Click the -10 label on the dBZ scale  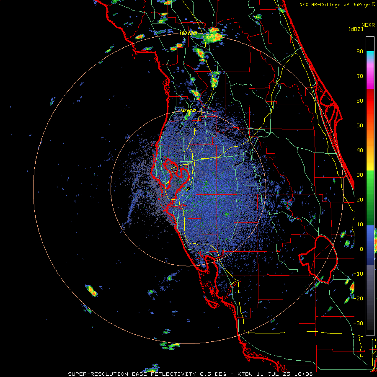point(358,274)
